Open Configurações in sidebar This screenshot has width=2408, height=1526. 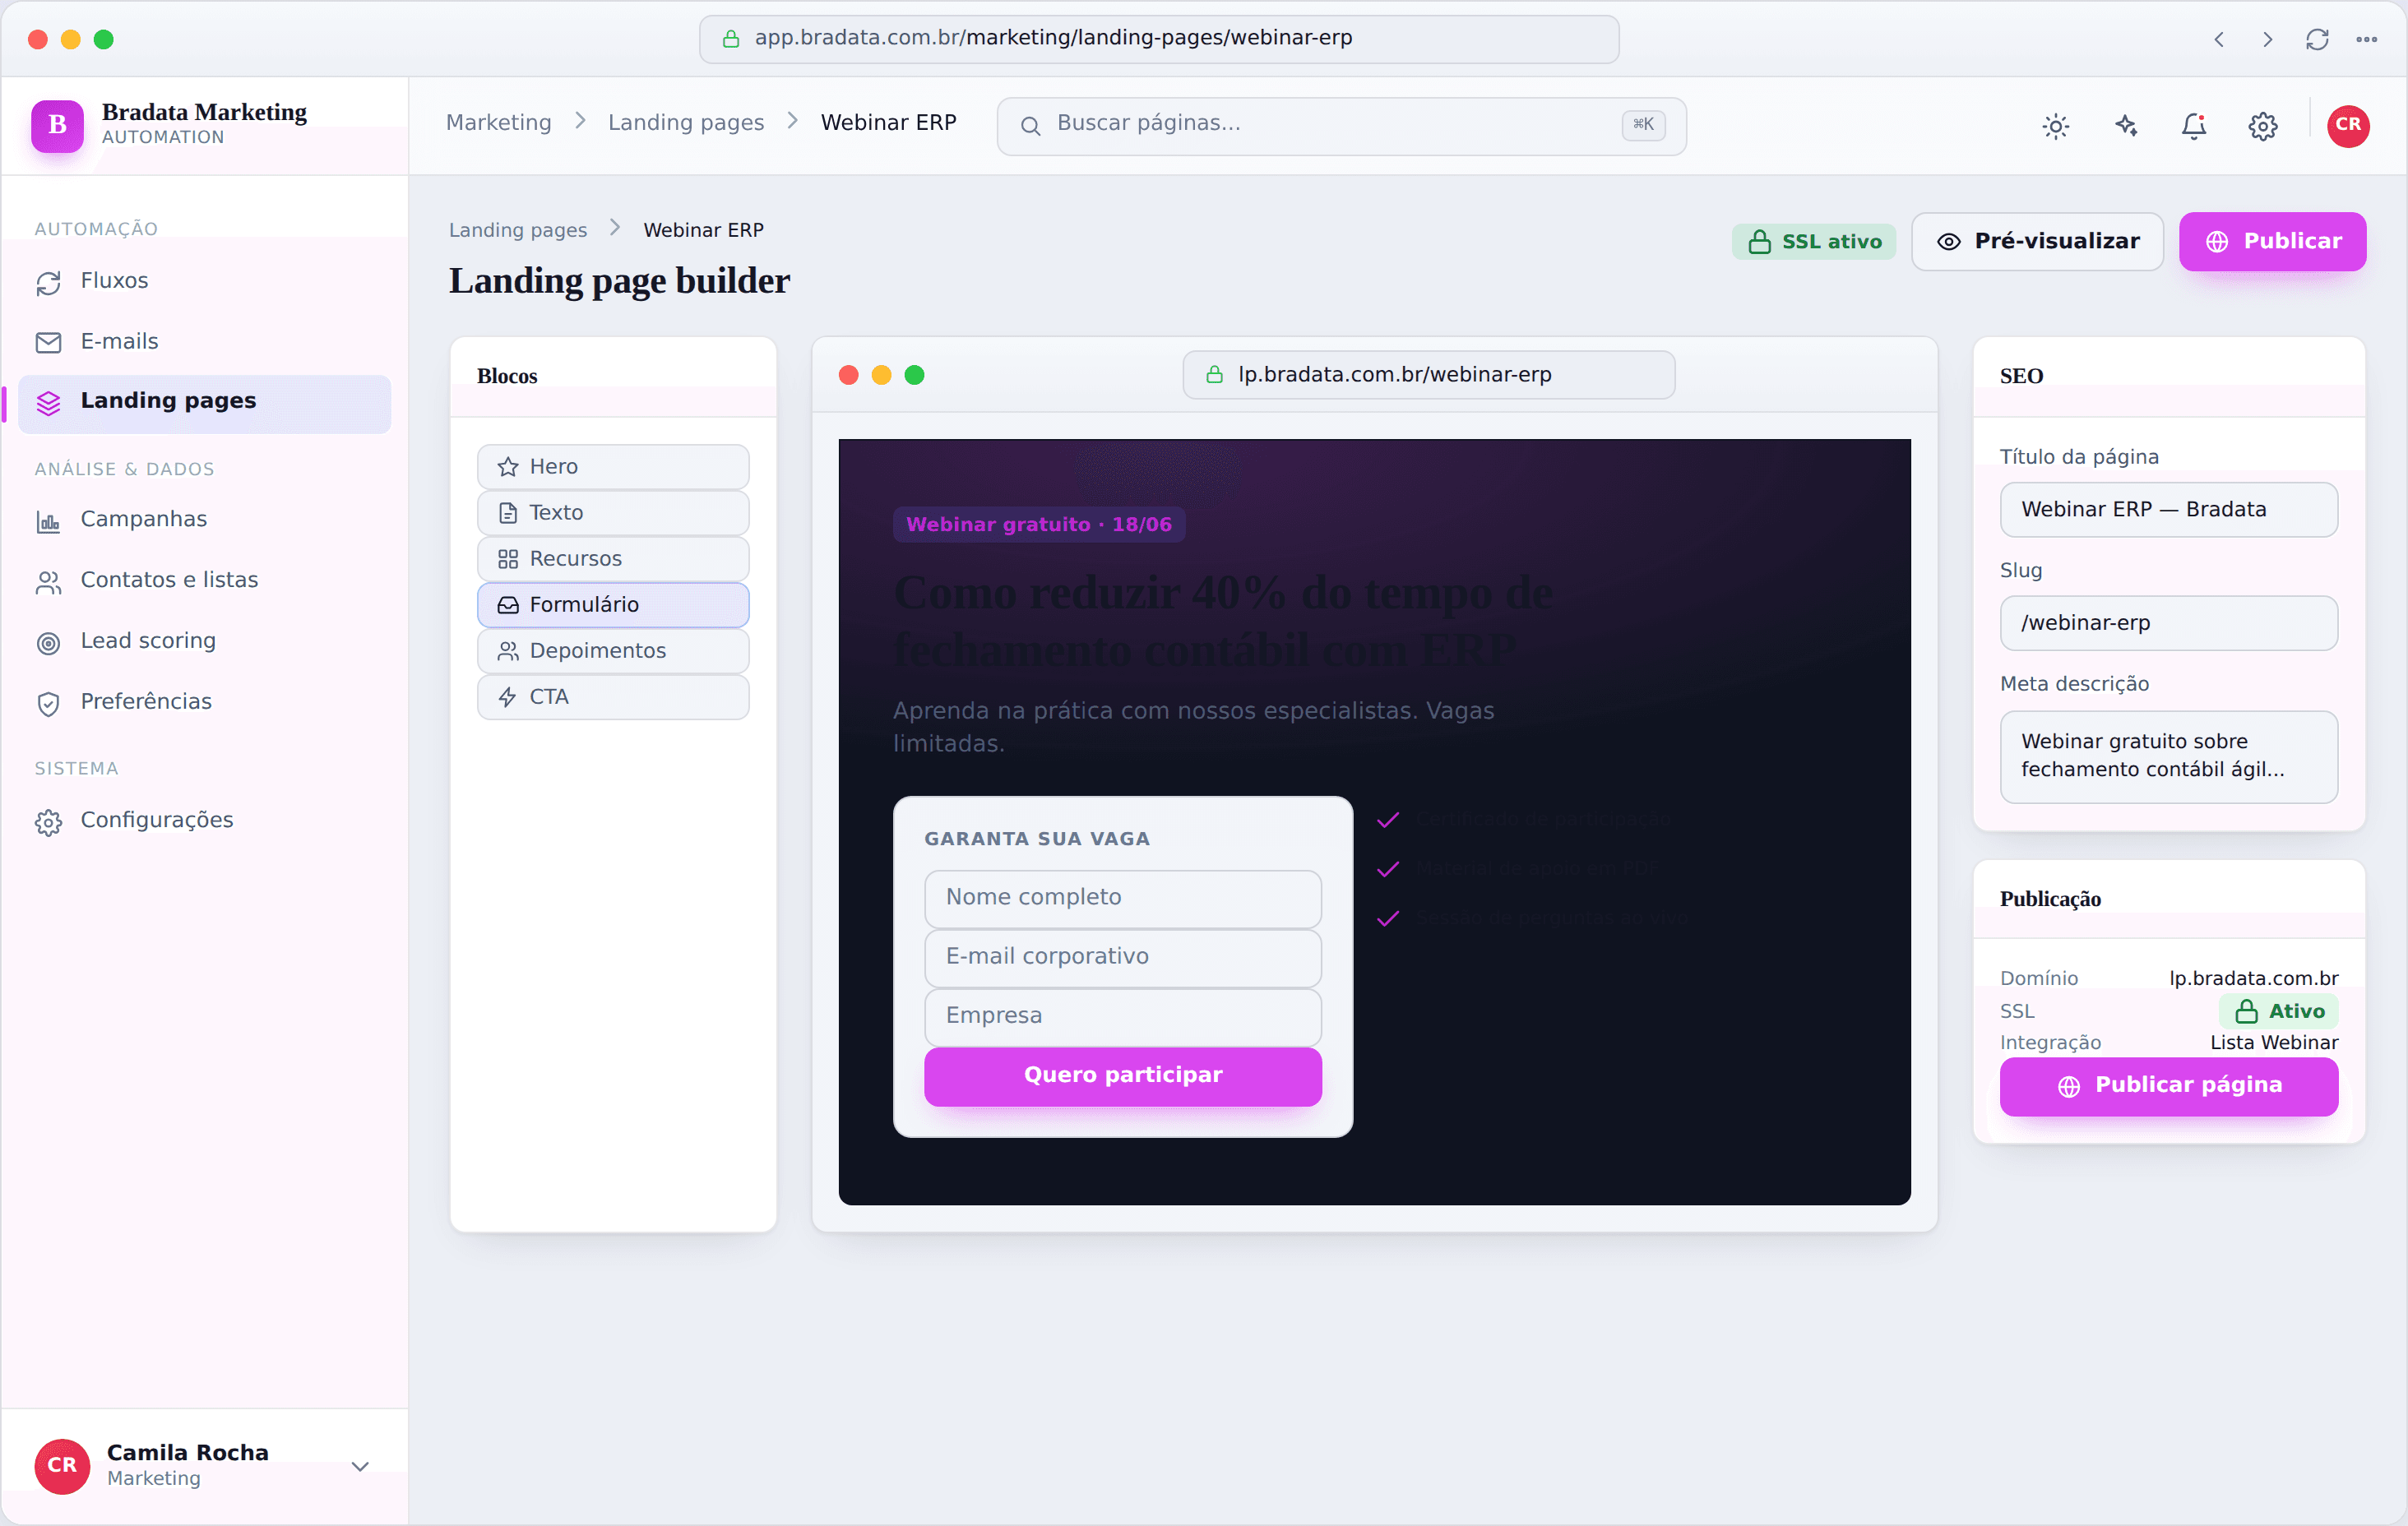[x=204, y=821]
